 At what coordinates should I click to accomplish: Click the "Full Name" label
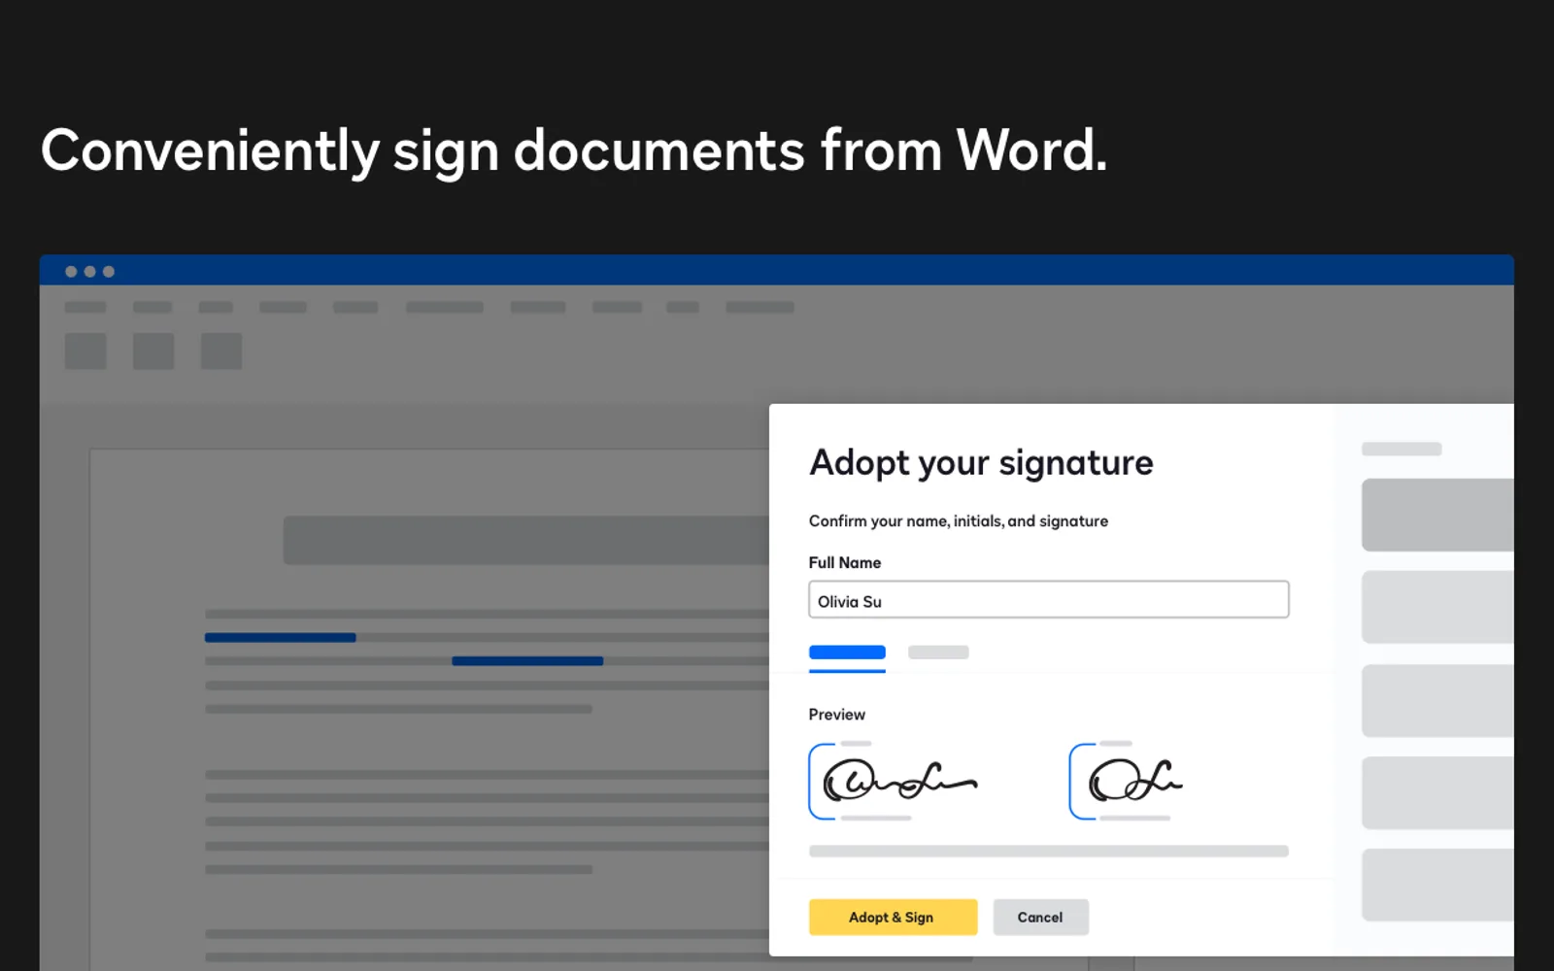845,562
